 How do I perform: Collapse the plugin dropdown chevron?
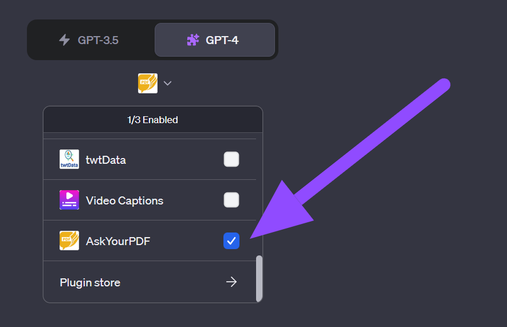pos(167,84)
